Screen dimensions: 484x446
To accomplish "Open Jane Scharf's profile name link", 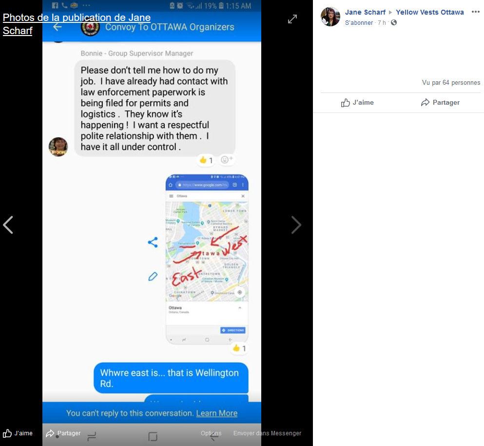I will [365, 12].
